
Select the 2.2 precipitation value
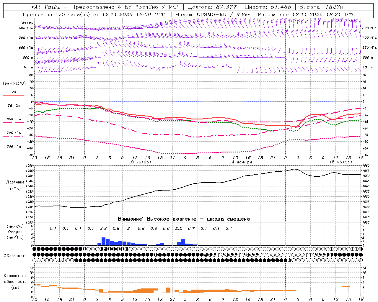(179, 228)
